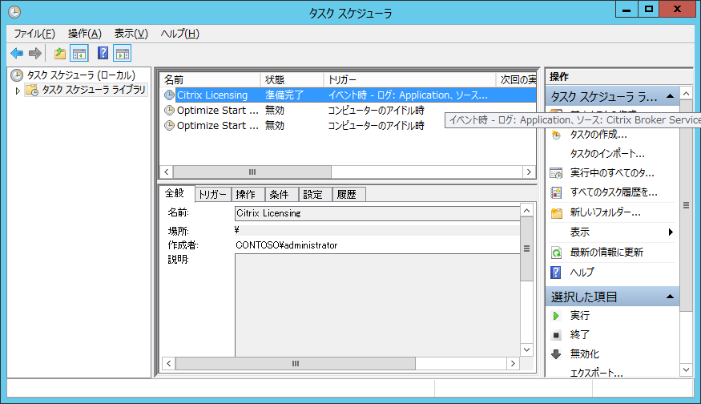This screenshot has width=701, height=404.
Task: Collapse the タスク スケジューラ ラ... actions section
Action: 669,96
